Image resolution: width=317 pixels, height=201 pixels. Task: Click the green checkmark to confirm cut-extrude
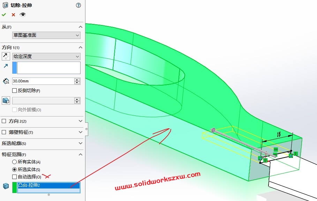coord(4,15)
